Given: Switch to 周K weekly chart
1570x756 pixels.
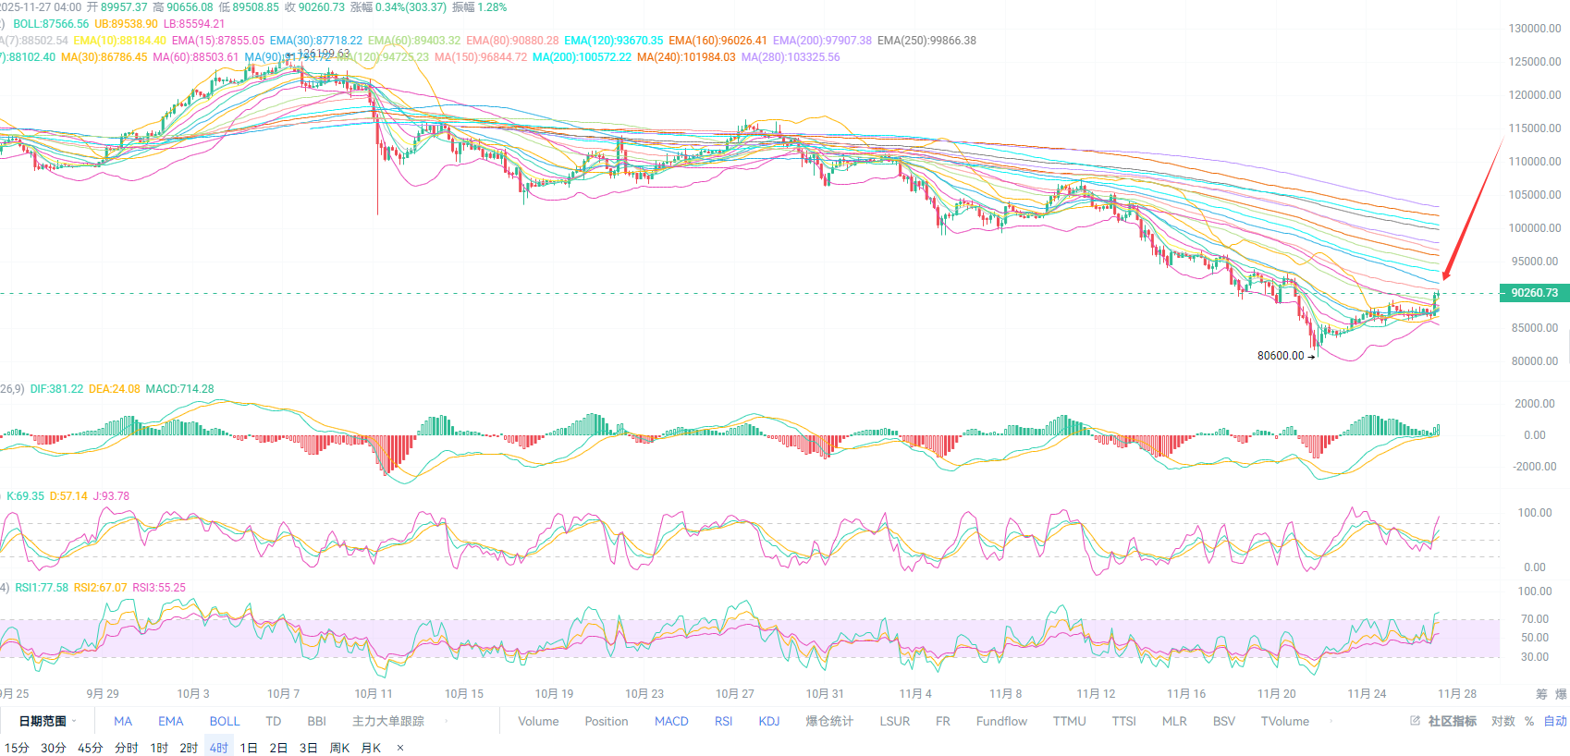Looking at the screenshot, I should click(339, 748).
